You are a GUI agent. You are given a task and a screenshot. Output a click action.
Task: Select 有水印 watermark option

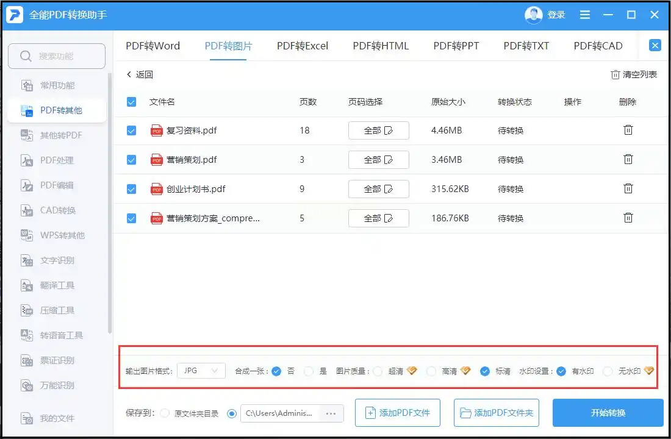click(x=561, y=371)
